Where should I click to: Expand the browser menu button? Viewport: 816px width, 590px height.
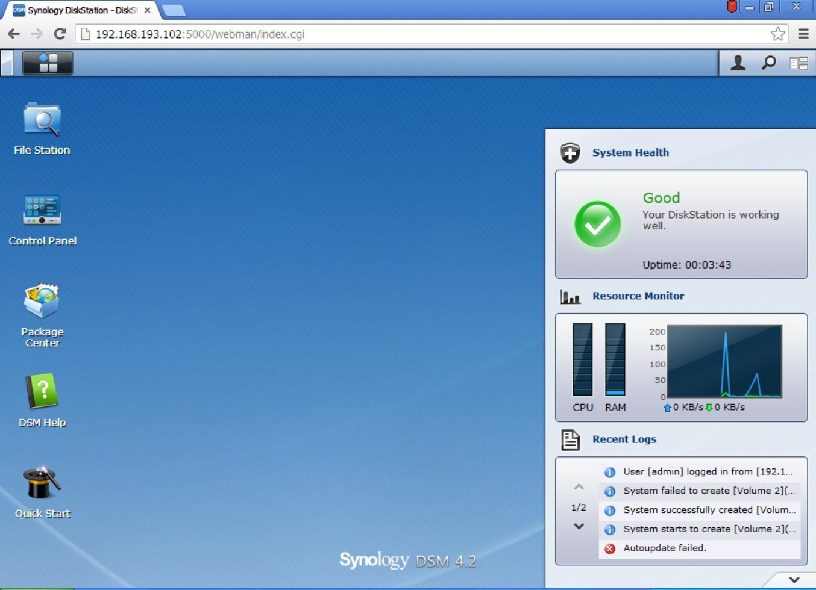point(804,34)
